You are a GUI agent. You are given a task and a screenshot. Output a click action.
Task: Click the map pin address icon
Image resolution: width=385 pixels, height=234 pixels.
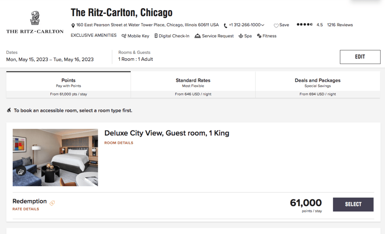(x=73, y=25)
